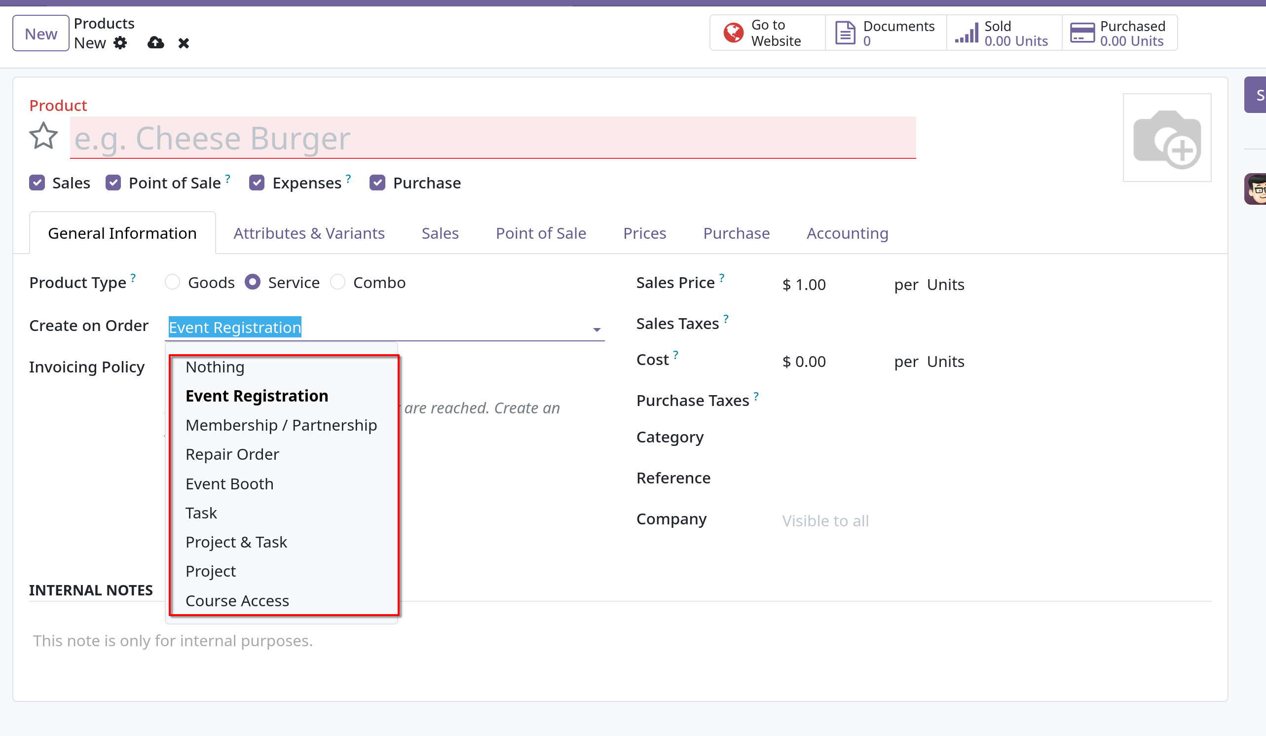Uncheck the Sales checkbox

click(37, 183)
